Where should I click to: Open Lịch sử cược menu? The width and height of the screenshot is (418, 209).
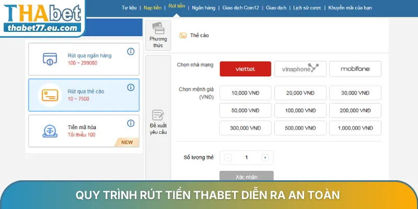pyautogui.click(x=307, y=8)
